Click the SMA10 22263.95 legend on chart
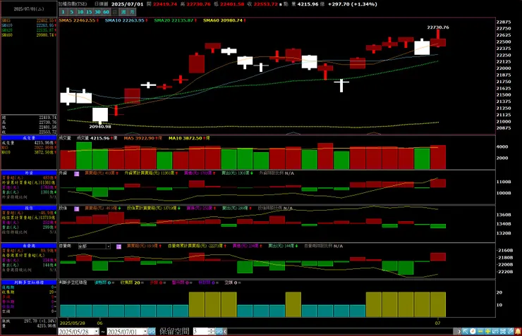The image size is (522, 336). pyautogui.click(x=126, y=20)
